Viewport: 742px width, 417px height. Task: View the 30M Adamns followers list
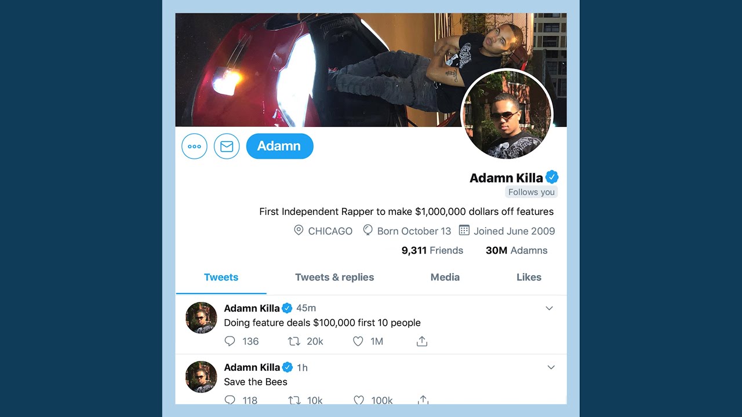(517, 250)
